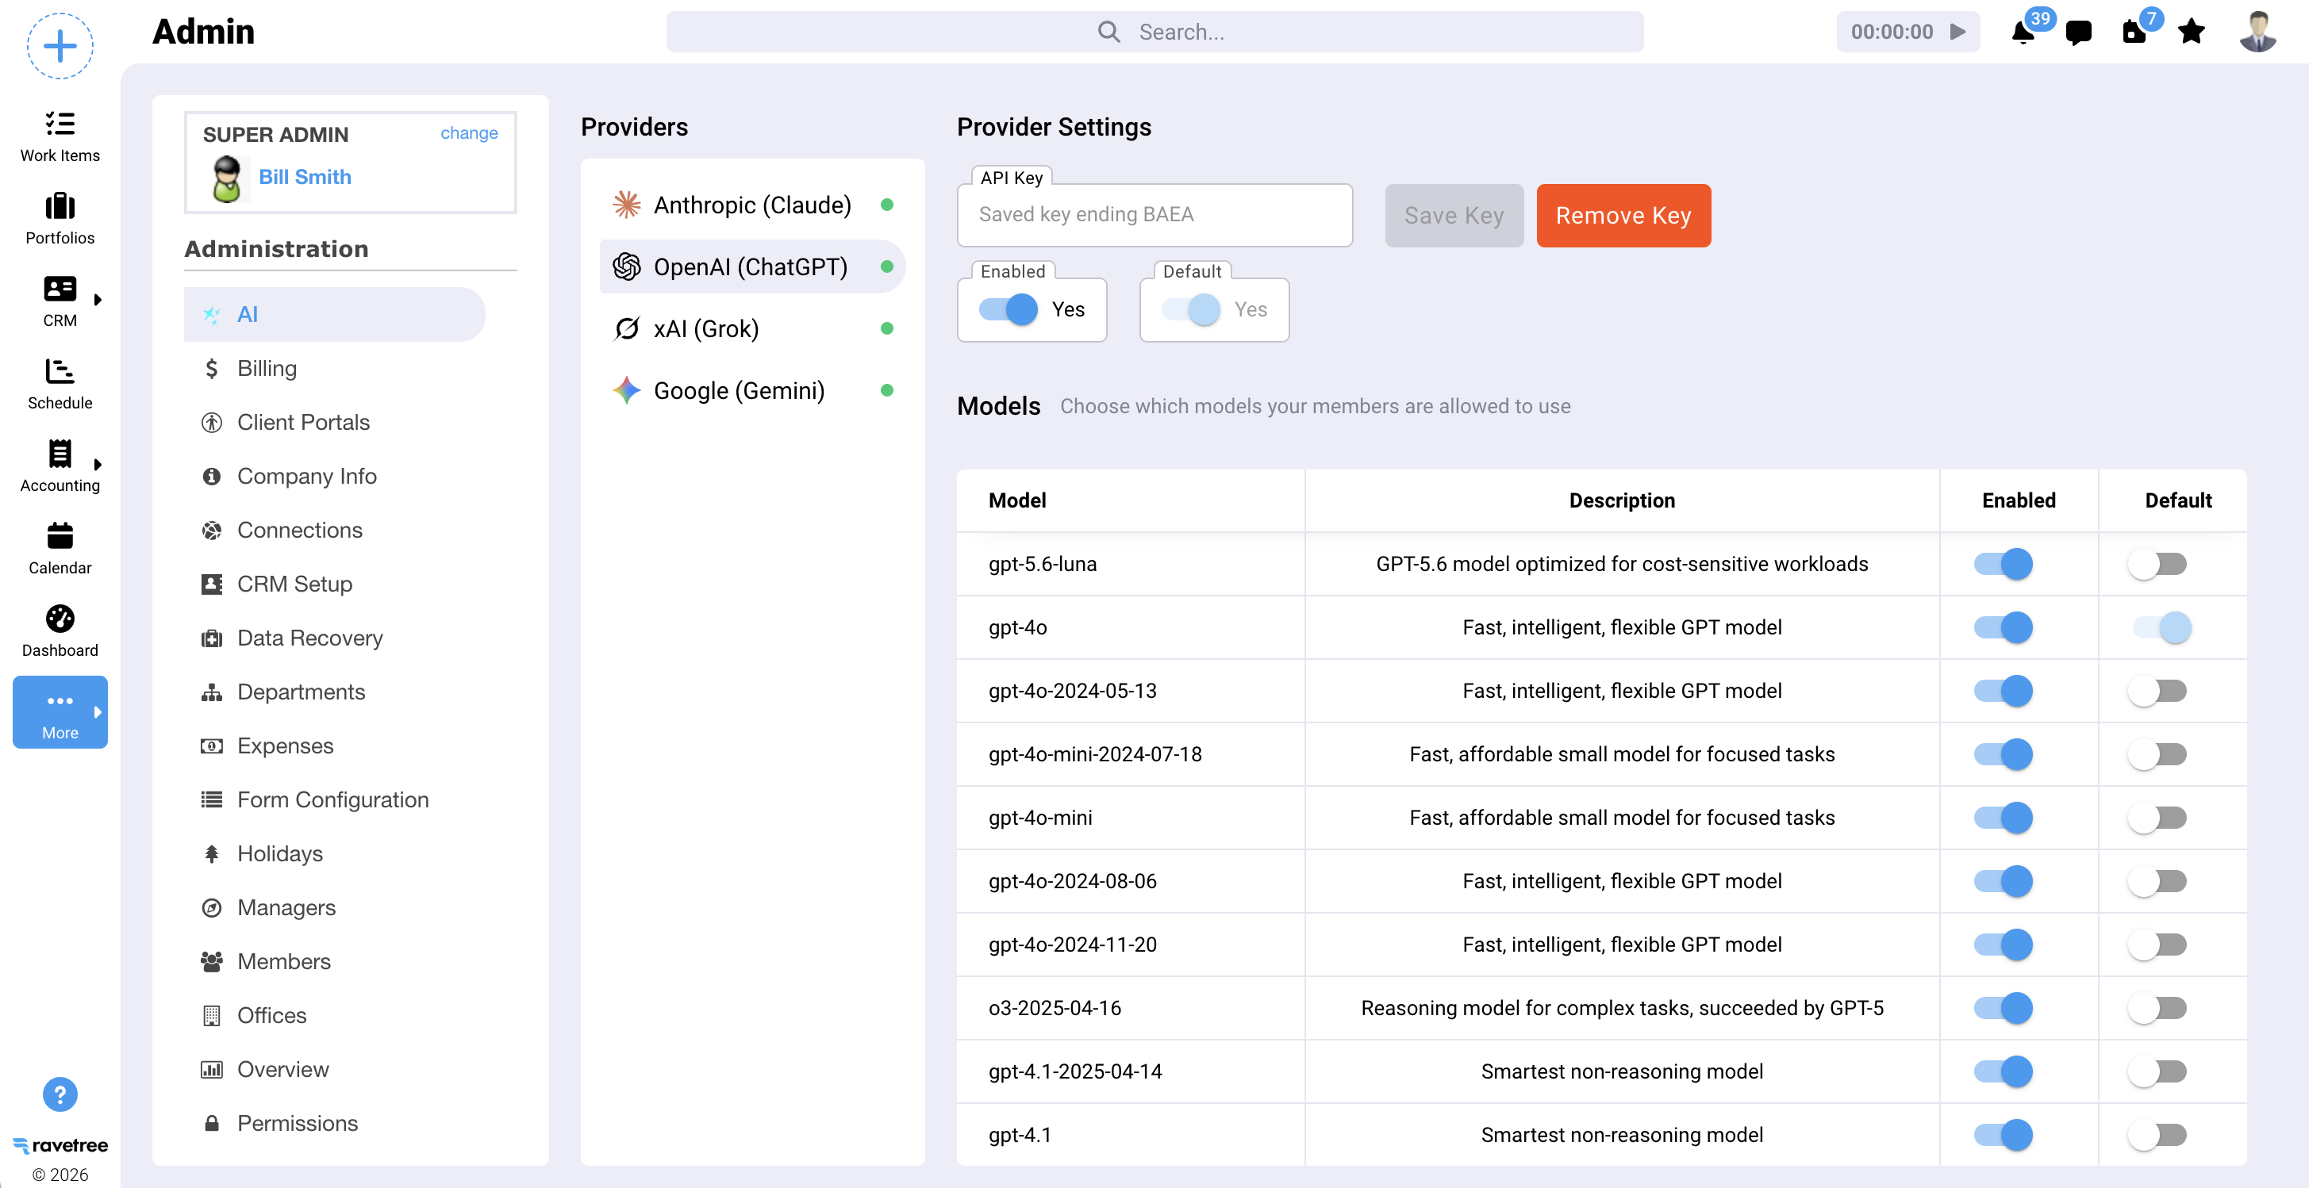The width and height of the screenshot is (2309, 1188).
Task: Click the Google Gemini logo icon
Action: pos(627,389)
